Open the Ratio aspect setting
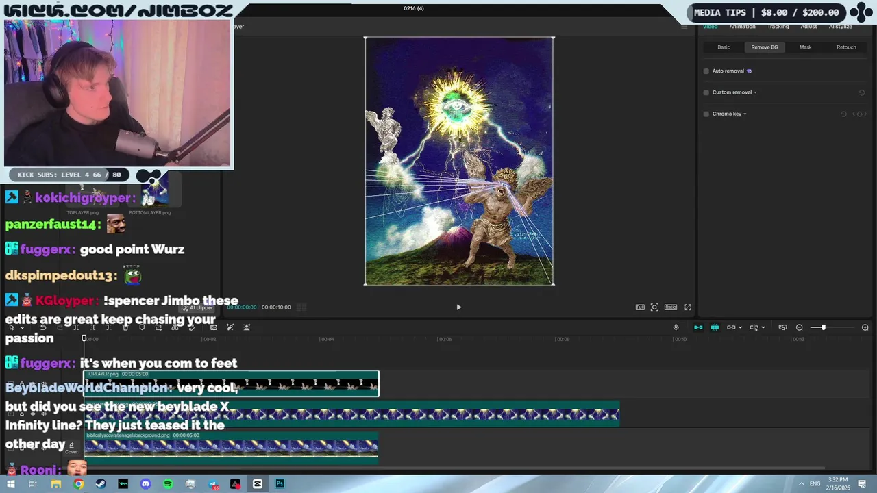This screenshot has height=493, width=877. (x=671, y=307)
